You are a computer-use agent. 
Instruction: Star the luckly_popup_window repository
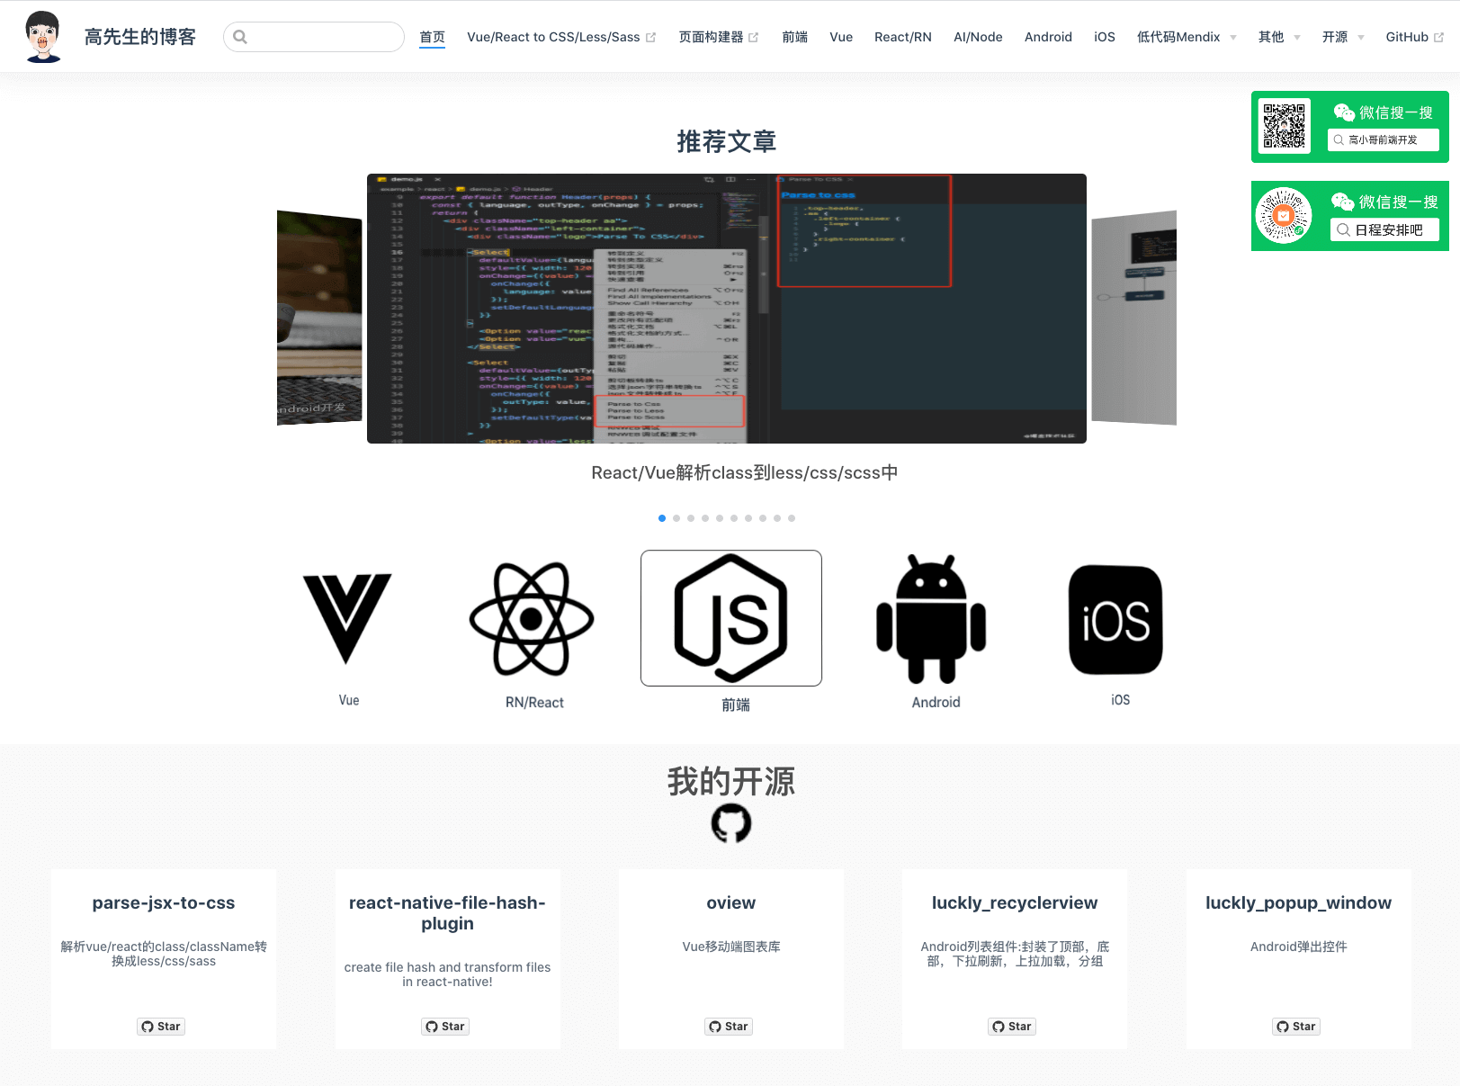(x=1296, y=1027)
